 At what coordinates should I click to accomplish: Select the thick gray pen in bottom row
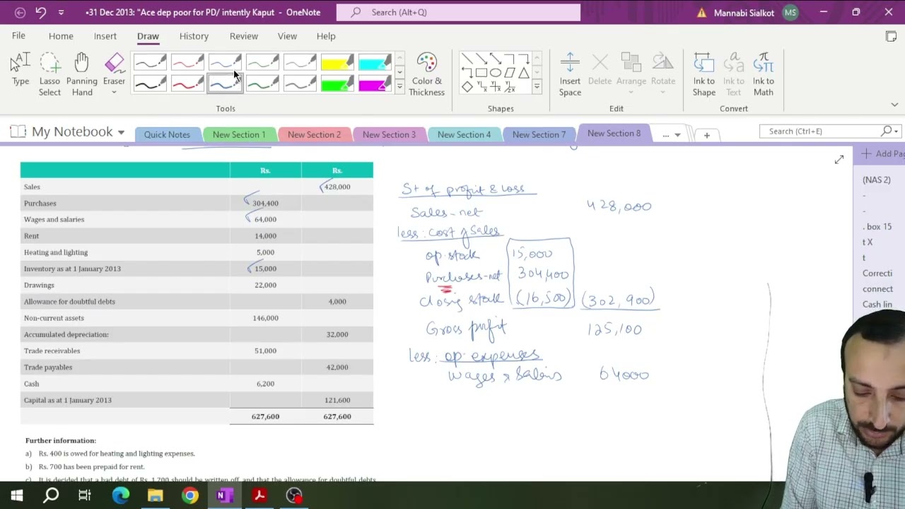tap(300, 84)
